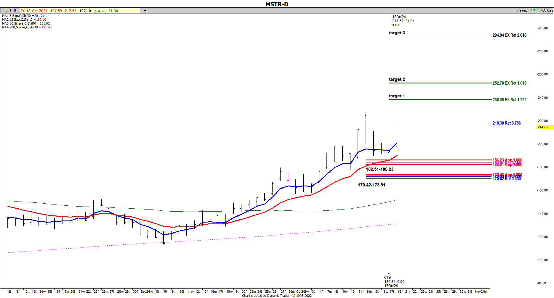Click the green +50 bars button
The height and width of the screenshot is (298, 554).
coord(533,10)
